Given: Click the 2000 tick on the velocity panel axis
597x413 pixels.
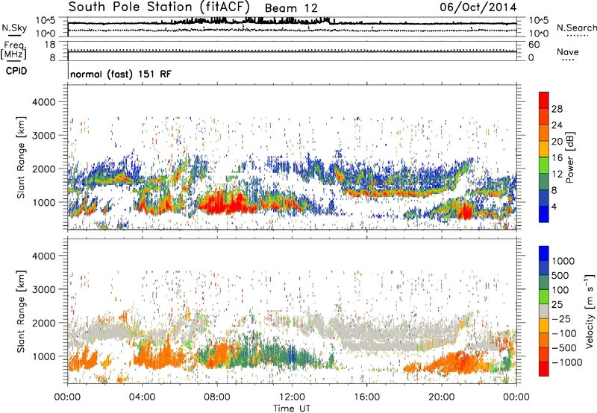Looking at the screenshot, I should pyautogui.click(x=44, y=323).
